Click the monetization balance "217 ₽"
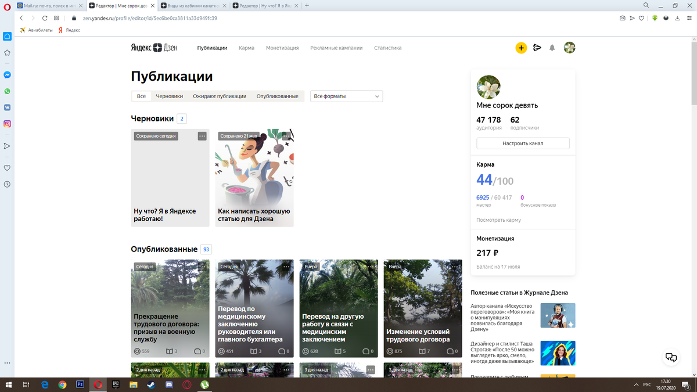The image size is (697, 392). pyautogui.click(x=487, y=253)
